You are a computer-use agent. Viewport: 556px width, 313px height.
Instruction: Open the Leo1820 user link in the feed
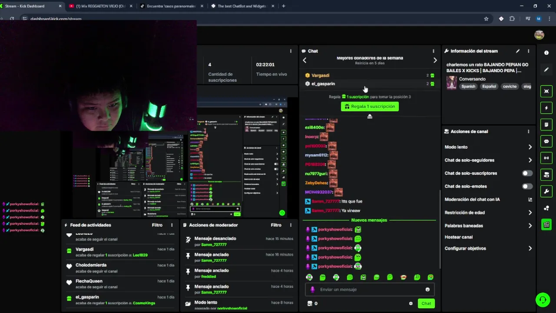140,255
